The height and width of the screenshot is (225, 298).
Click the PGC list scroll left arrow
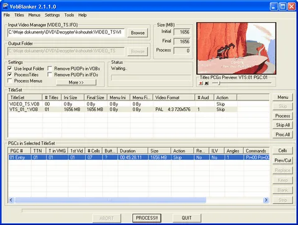11,200
